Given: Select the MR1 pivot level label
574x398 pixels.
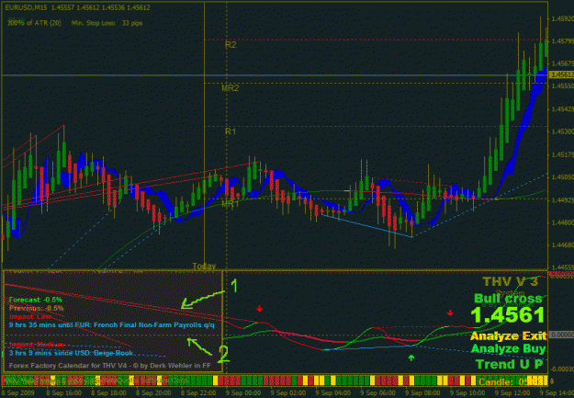Looking at the screenshot, I should (x=231, y=204).
